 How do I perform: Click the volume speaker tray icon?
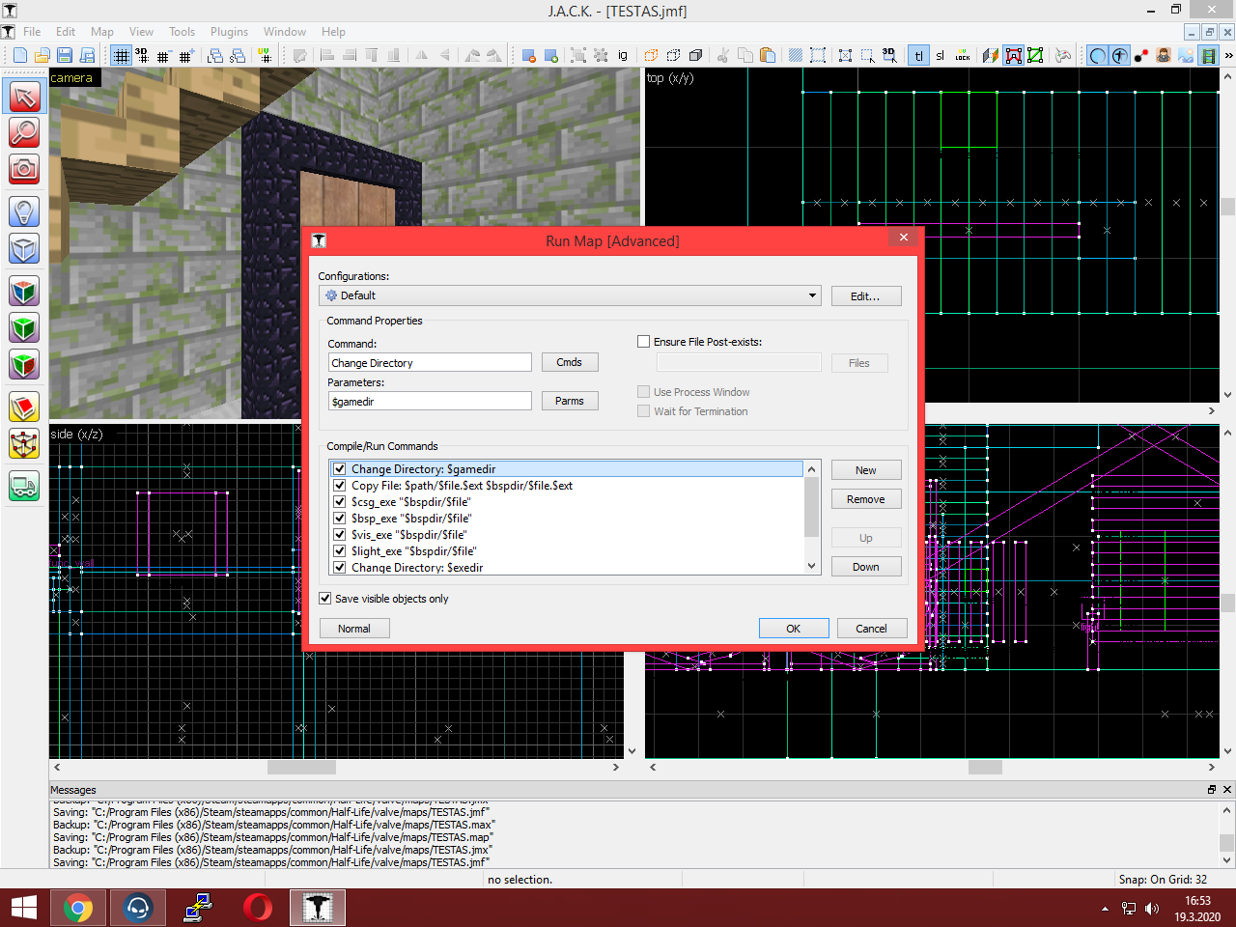(x=1152, y=909)
